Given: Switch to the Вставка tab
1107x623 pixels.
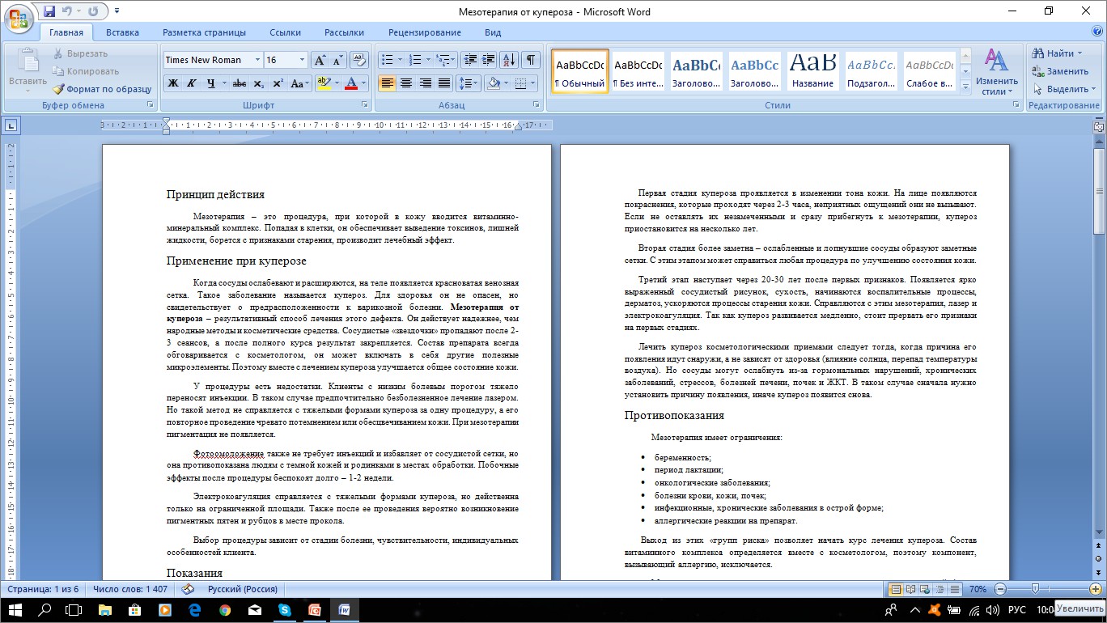Looking at the screenshot, I should [122, 33].
